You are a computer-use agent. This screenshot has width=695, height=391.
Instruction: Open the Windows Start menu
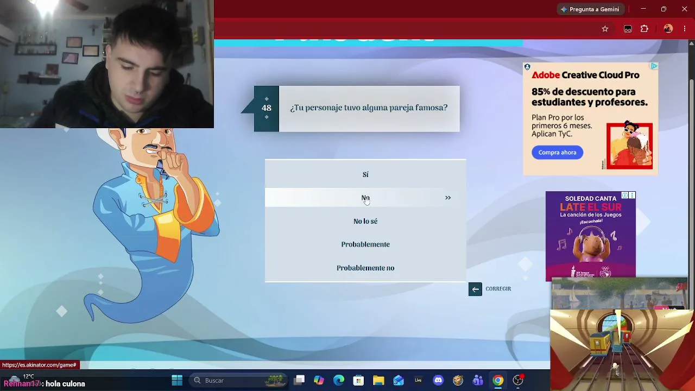(177, 380)
